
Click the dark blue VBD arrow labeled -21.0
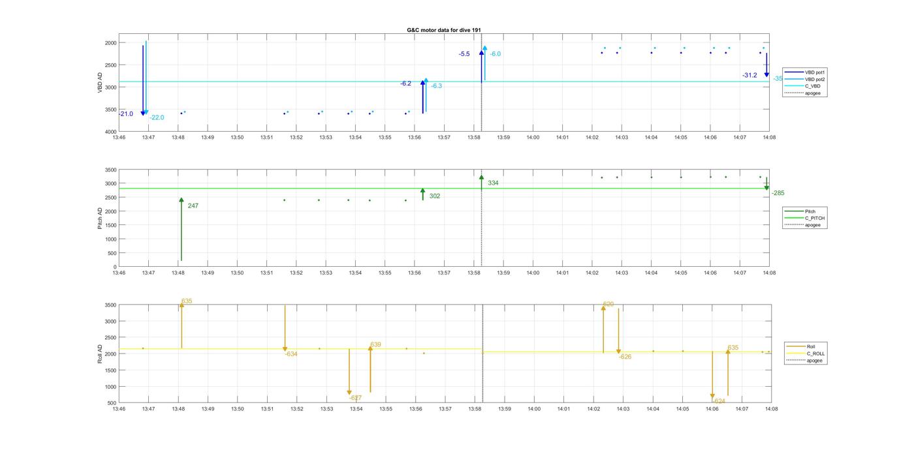tap(143, 81)
